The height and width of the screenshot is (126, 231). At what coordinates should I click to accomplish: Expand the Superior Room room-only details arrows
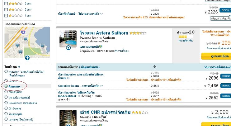coord(101,86)
